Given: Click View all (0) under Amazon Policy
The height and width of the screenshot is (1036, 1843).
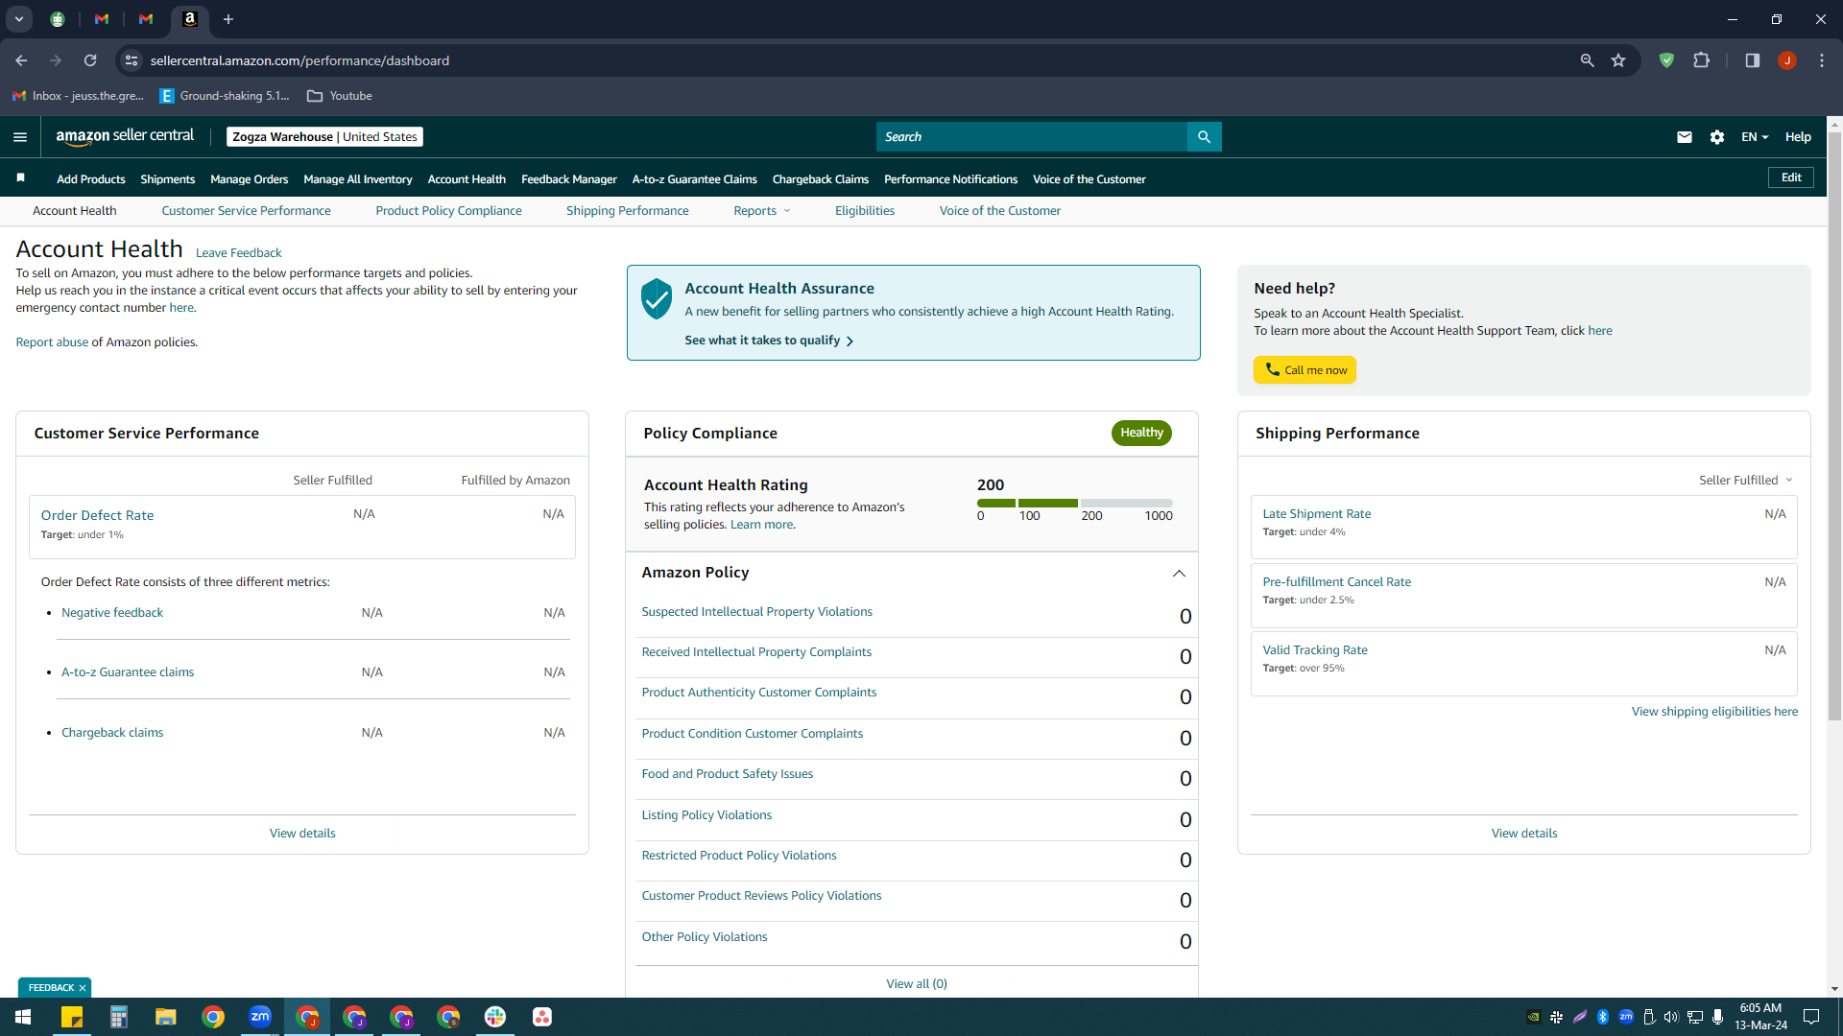Looking at the screenshot, I should (916, 984).
